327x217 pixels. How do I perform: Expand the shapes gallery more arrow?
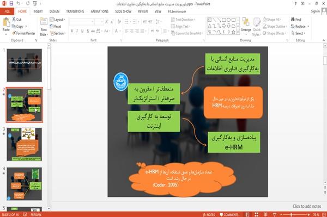coord(238,32)
